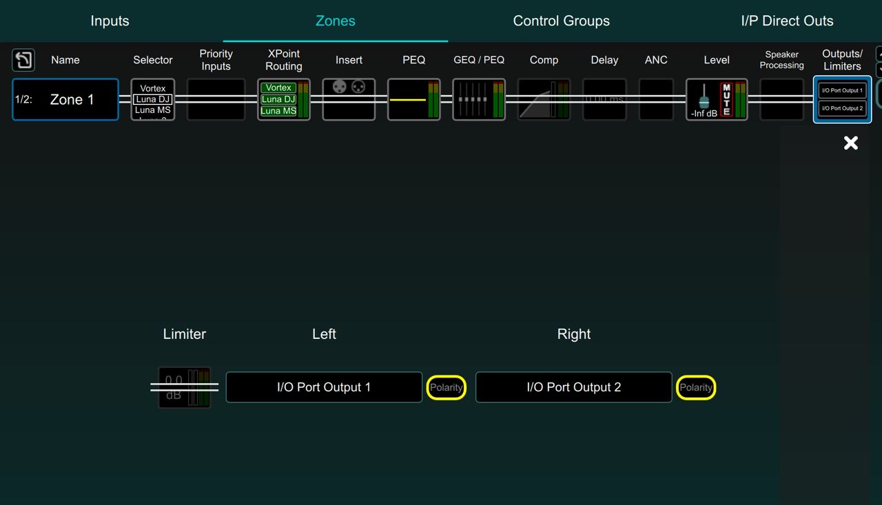The width and height of the screenshot is (882, 505).
Task: Click Luna MS in the XPoint Routing block
Action: pyautogui.click(x=278, y=111)
